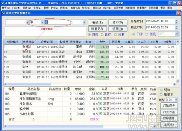Open the 数据维护 menu

tap(142, 8)
